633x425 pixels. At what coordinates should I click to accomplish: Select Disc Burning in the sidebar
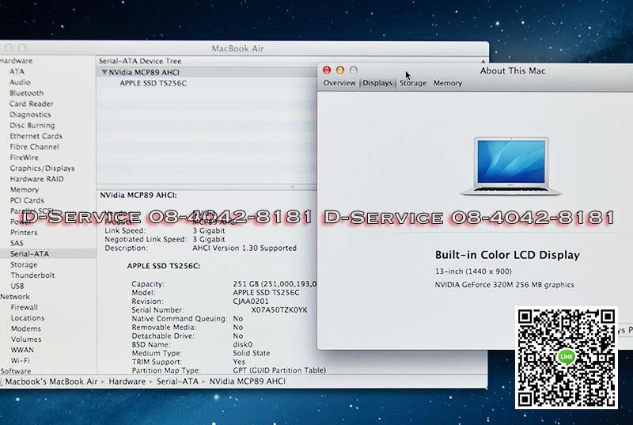[32, 125]
